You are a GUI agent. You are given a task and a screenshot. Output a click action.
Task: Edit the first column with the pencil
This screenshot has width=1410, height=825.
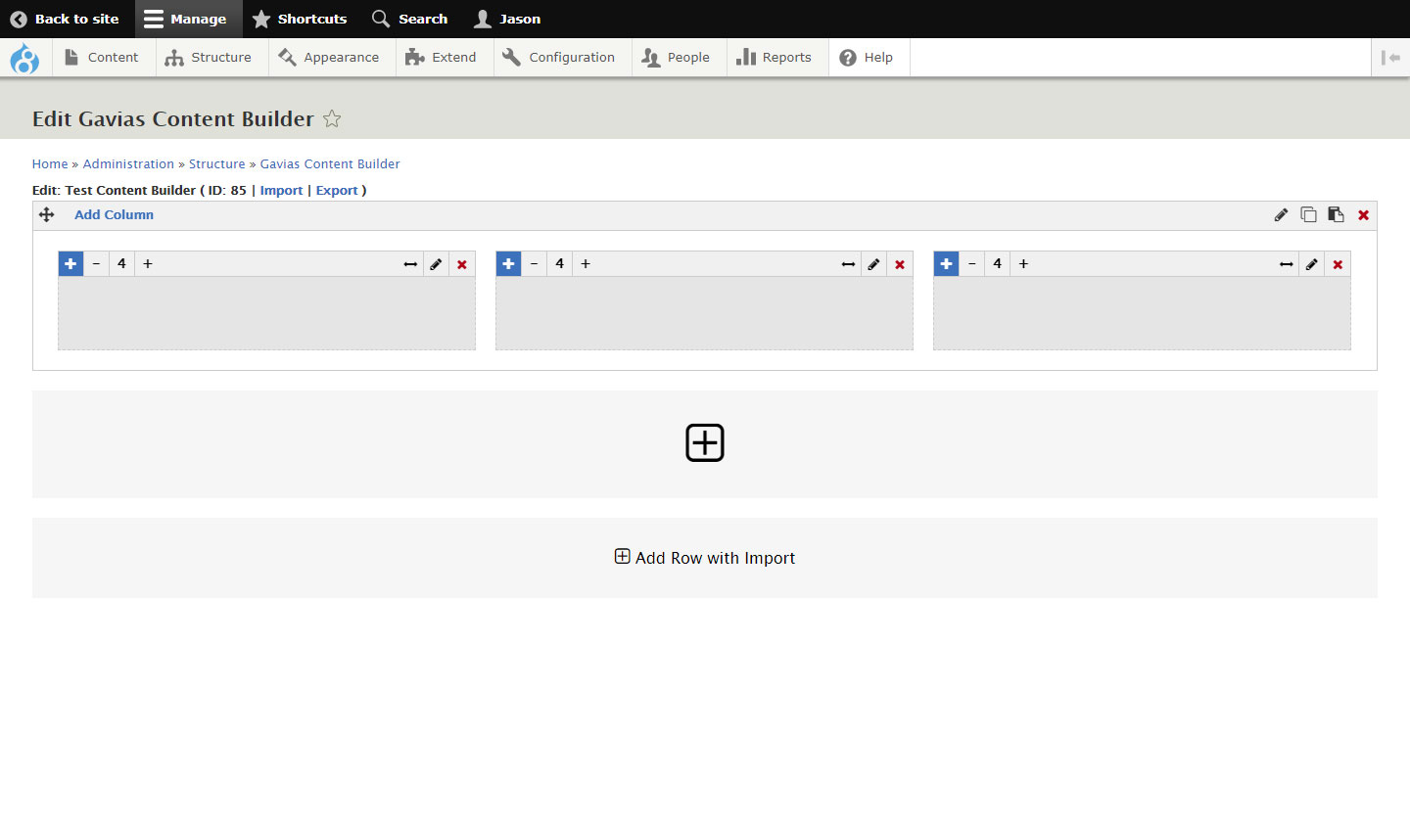click(436, 264)
